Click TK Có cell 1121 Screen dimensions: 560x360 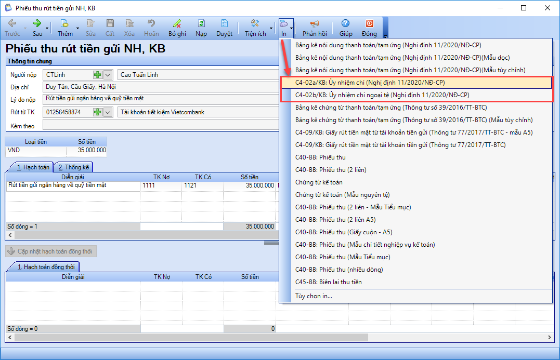pos(203,185)
